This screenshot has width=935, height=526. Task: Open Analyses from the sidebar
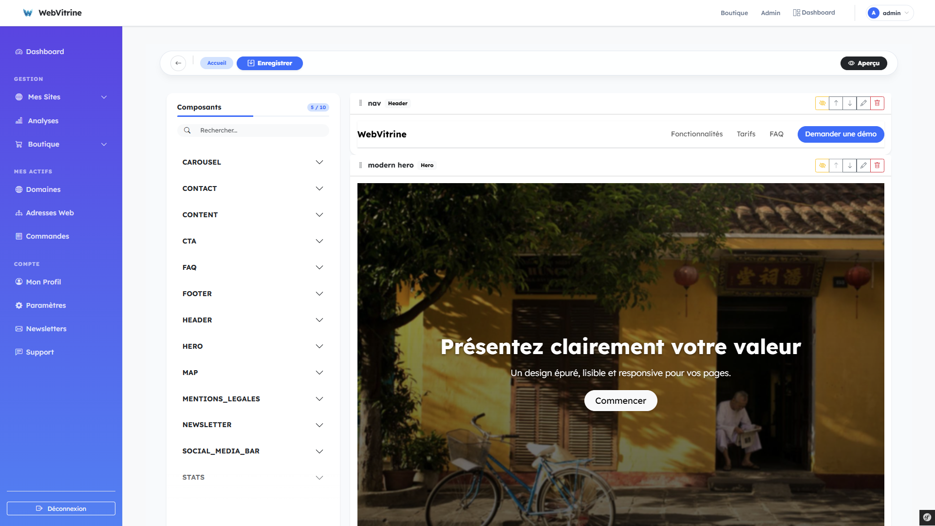42,121
